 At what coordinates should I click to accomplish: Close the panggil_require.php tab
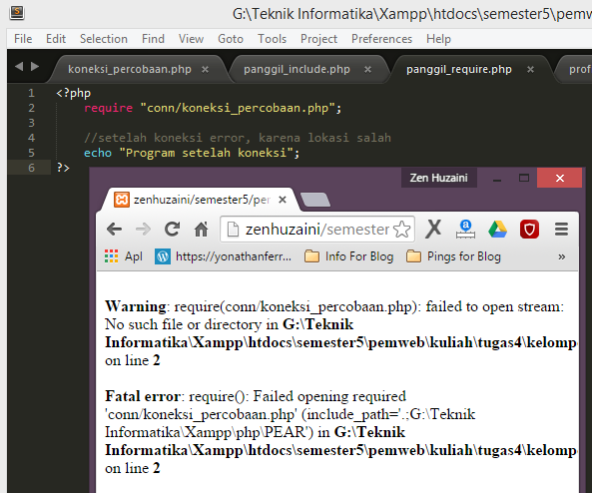pyautogui.click(x=530, y=70)
